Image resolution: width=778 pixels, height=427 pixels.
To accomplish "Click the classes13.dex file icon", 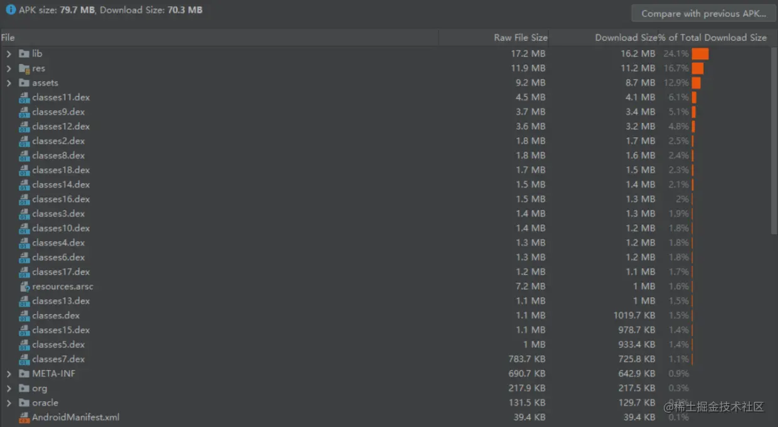I will click(x=24, y=301).
